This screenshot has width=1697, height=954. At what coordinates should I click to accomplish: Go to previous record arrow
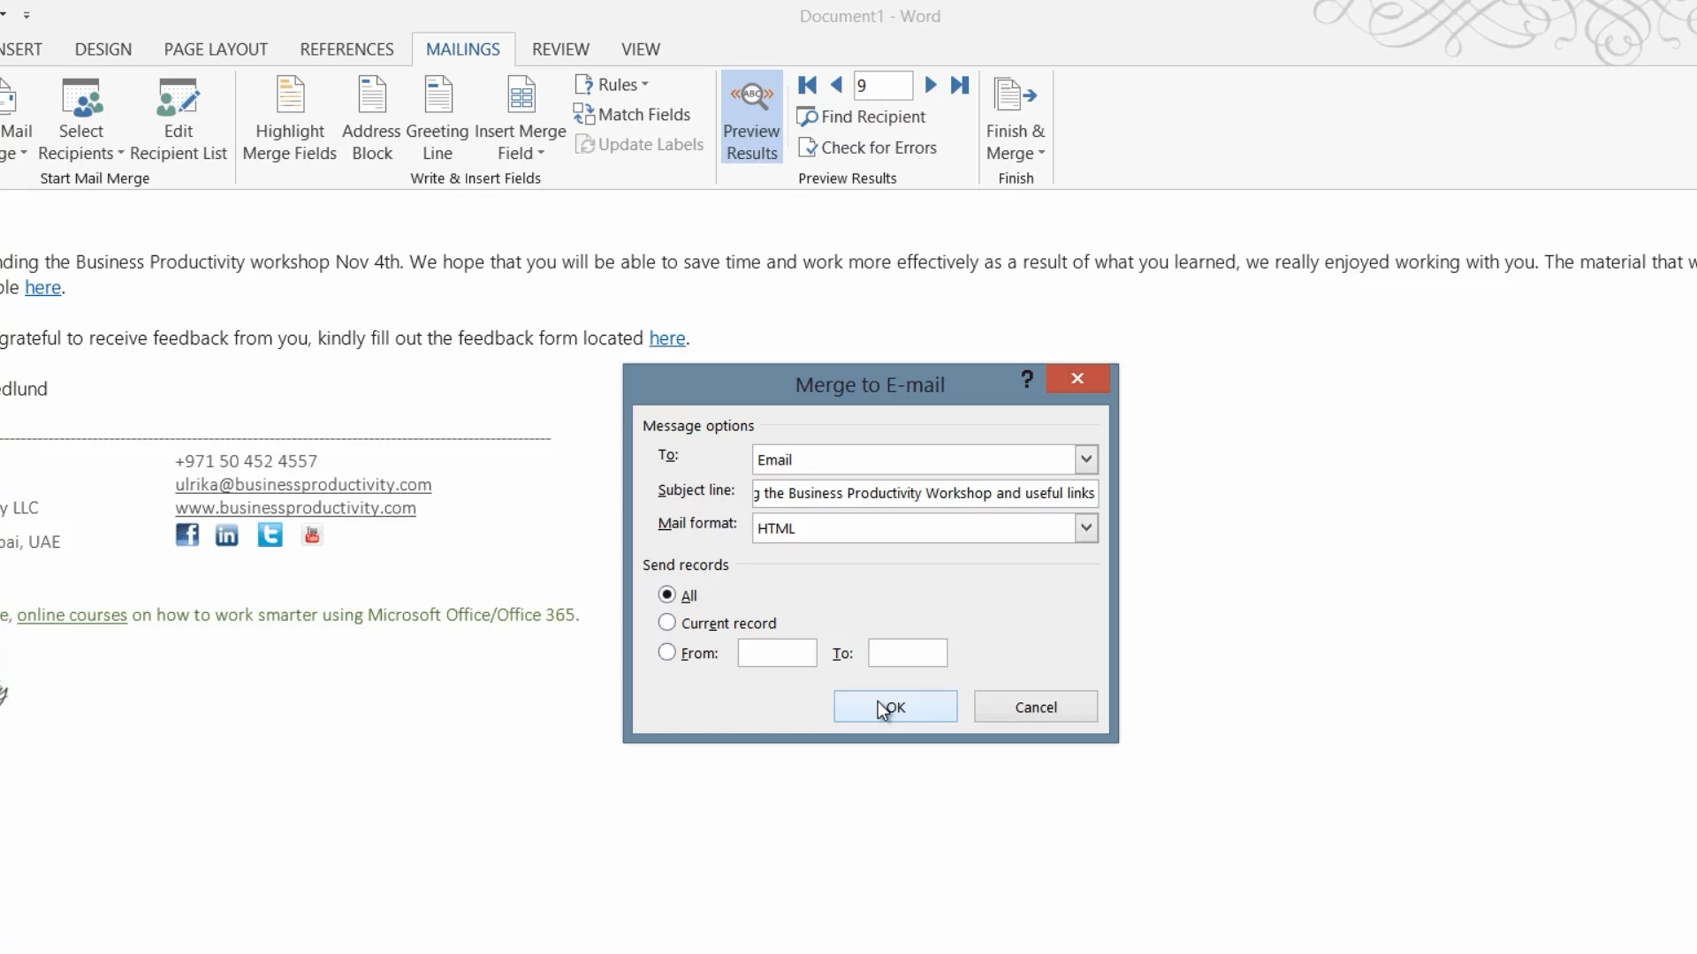[836, 85]
